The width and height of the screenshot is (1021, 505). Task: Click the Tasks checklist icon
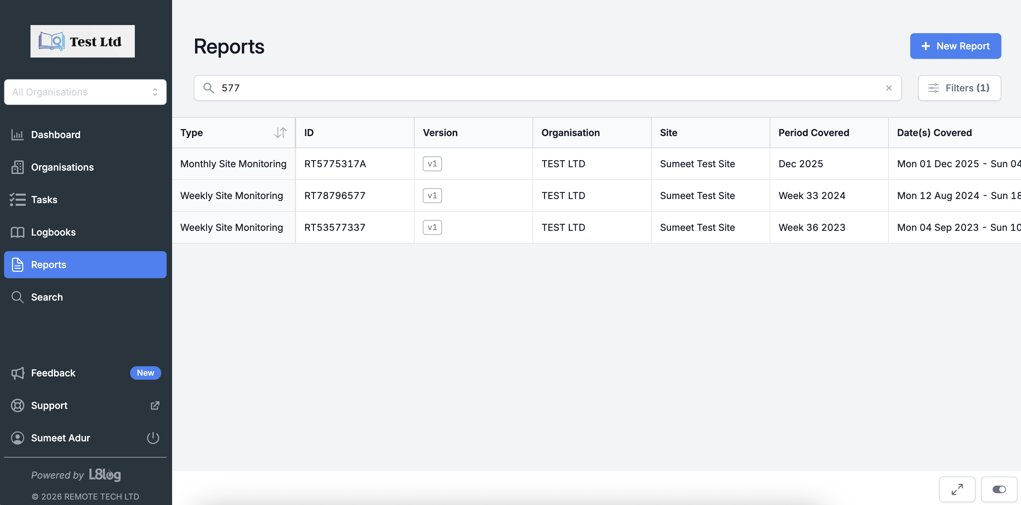17,199
